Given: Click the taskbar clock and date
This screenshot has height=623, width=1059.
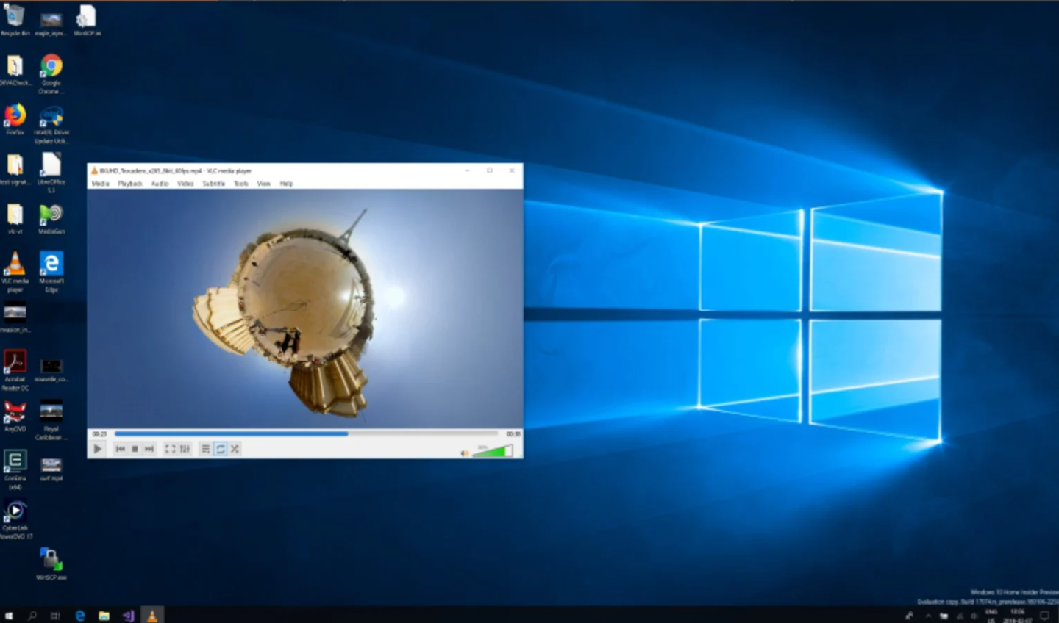Looking at the screenshot, I should point(1018,616).
